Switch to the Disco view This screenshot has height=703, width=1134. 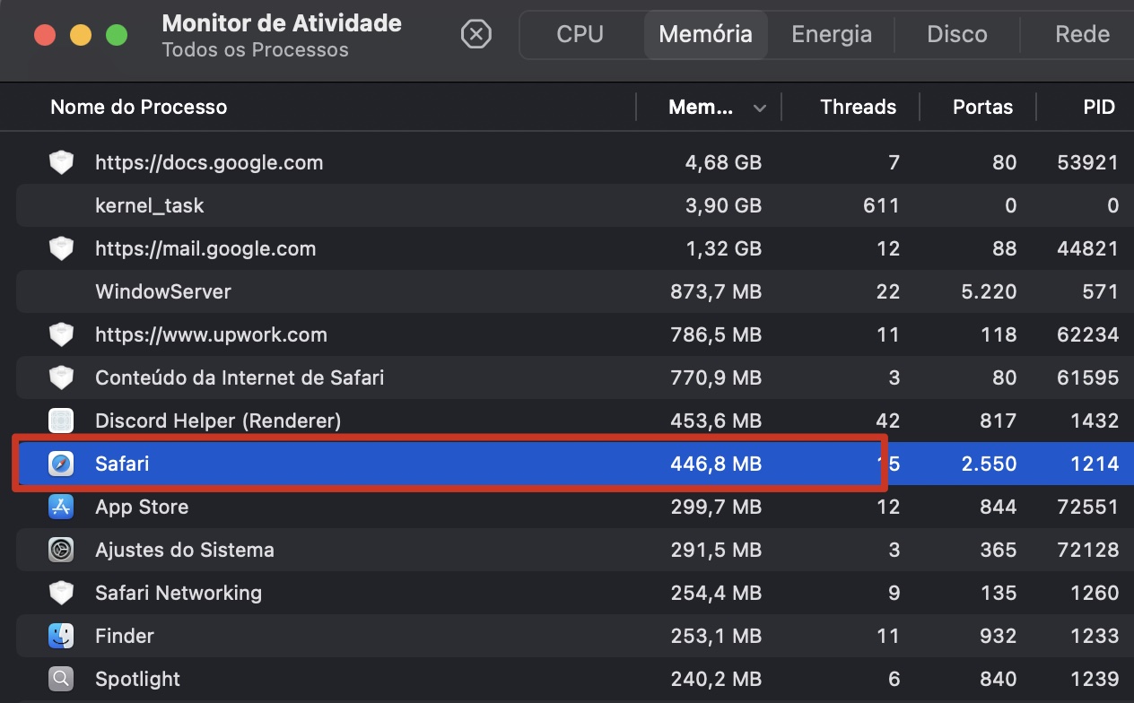click(956, 34)
